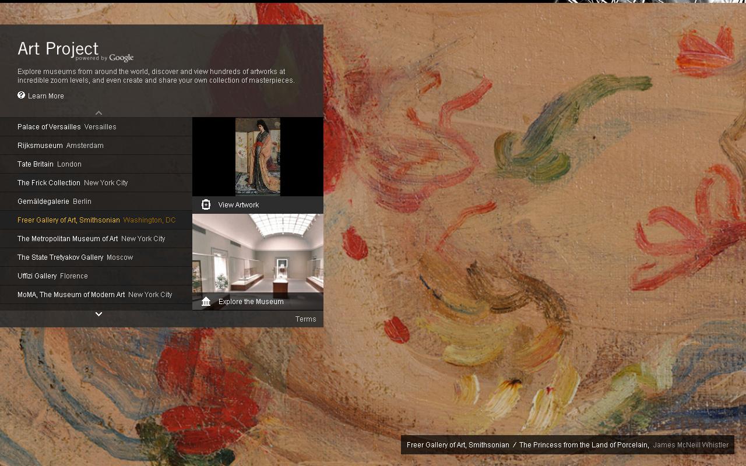The image size is (746, 466).
Task: Click the caption text 'Freer Gallery of Art, Smithsonian'
Action: click(x=458, y=445)
